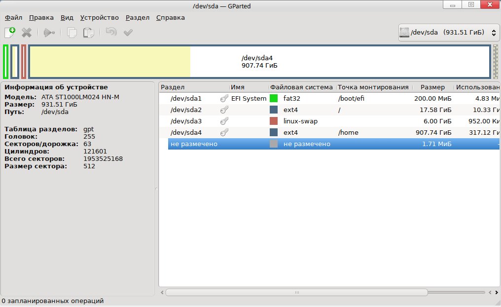Click the blue ext4 swatch in /dev/sda2 row

click(x=274, y=110)
